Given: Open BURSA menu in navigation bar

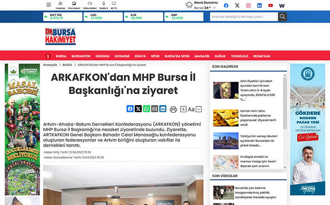Looking at the screenshot, I should pos(61,56).
